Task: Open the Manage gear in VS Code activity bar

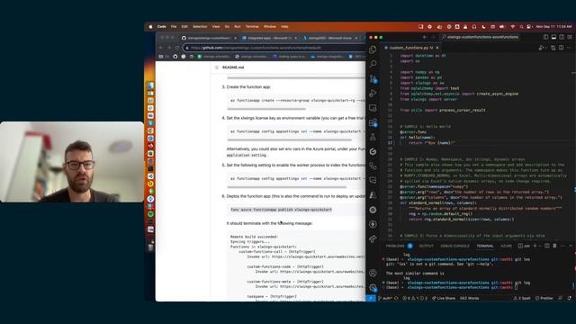Action: [x=373, y=288]
